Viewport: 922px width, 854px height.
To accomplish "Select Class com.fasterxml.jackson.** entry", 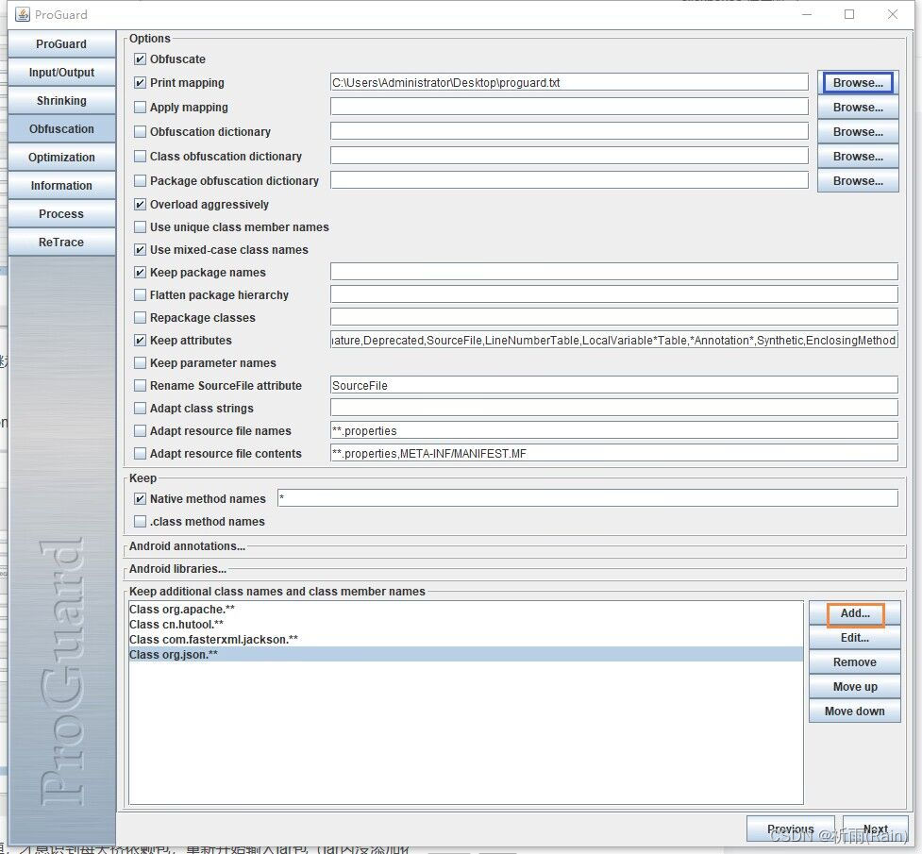I will pos(465,640).
